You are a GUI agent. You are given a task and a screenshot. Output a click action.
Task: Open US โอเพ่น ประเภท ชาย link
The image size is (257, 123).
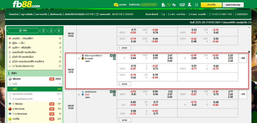[x=23, y=66]
